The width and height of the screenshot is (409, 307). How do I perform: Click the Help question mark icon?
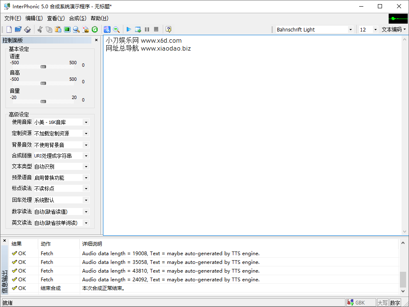coord(168,29)
